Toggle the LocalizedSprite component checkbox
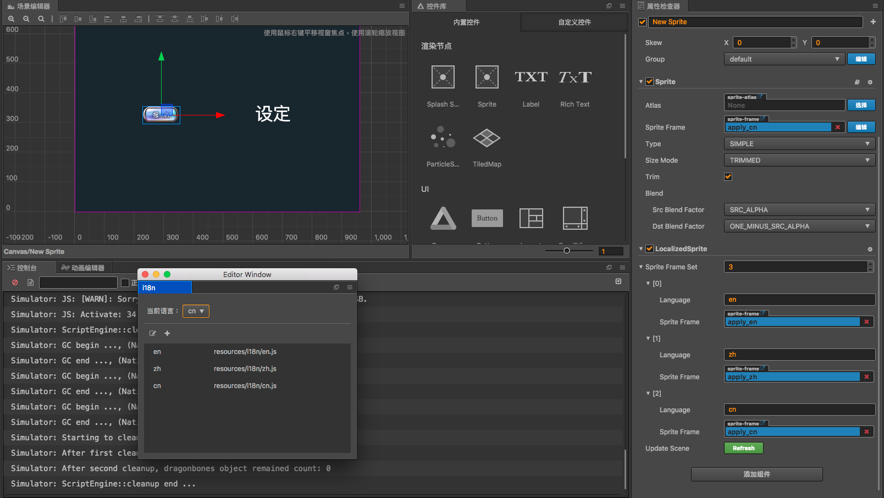Viewport: 884px width, 498px height. coord(649,248)
